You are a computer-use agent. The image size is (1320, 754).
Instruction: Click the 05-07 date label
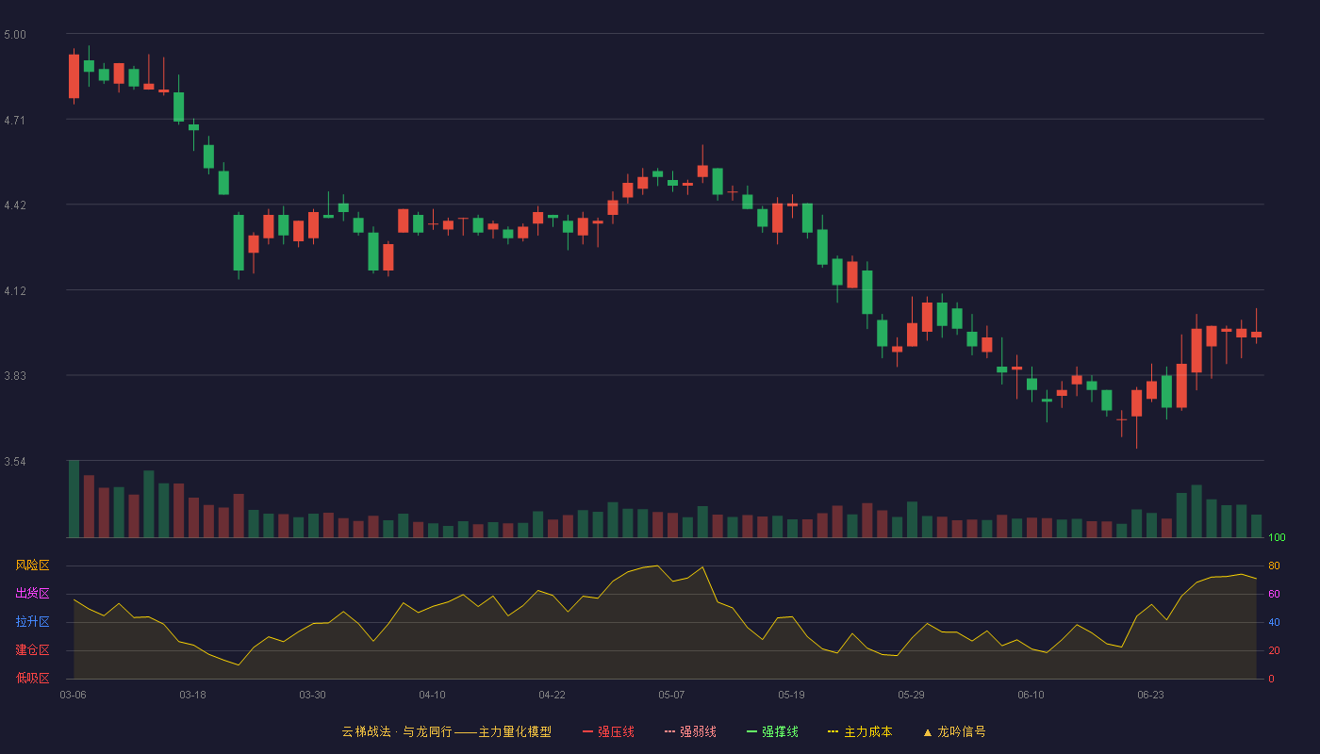coord(671,695)
